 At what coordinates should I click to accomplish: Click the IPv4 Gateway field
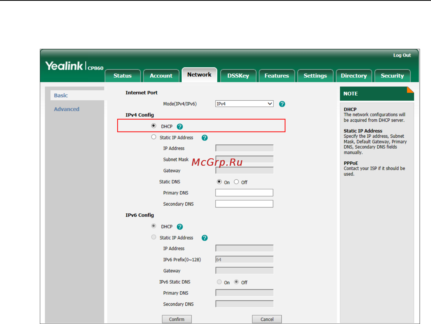pos(244,170)
